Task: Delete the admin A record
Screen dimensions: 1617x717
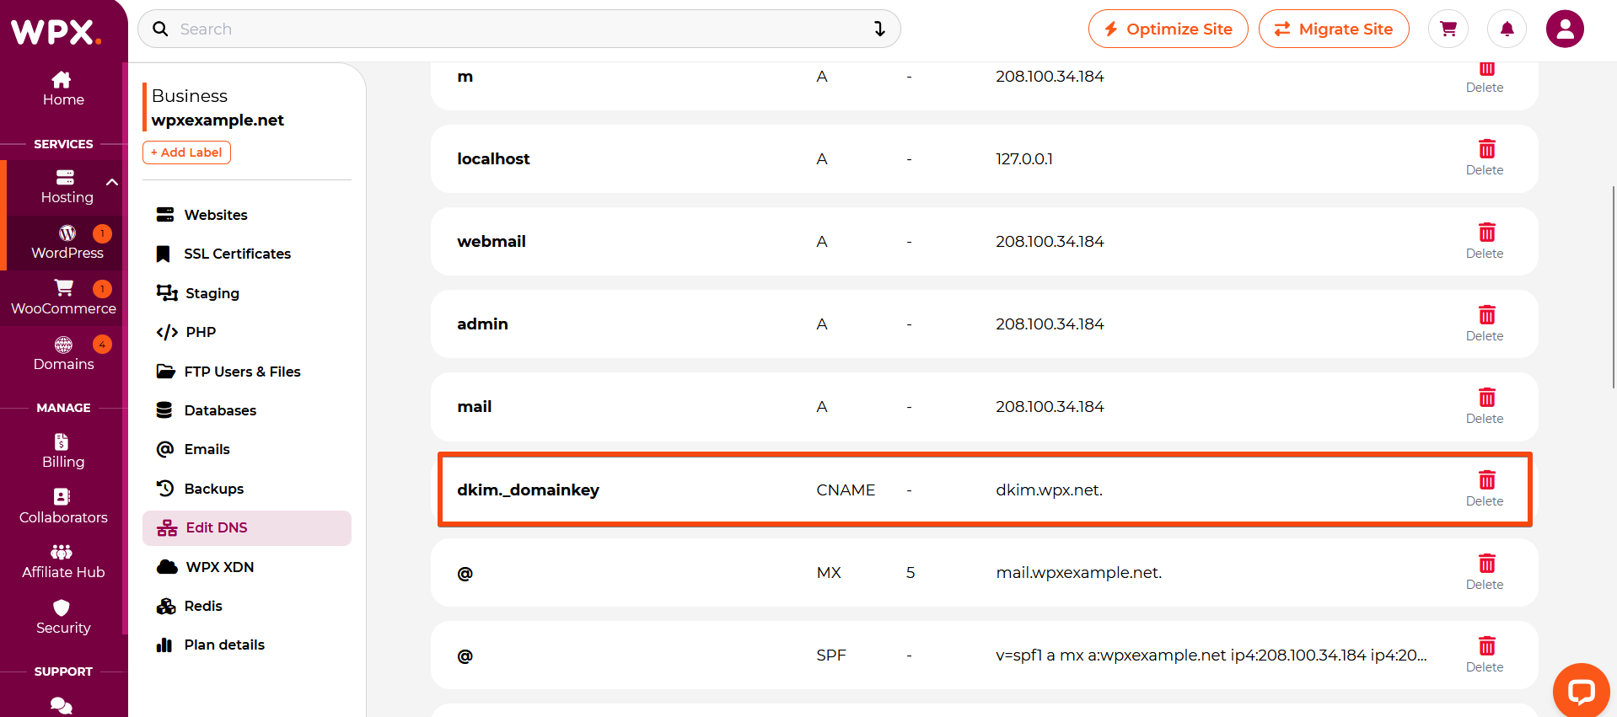Action: pos(1485,324)
